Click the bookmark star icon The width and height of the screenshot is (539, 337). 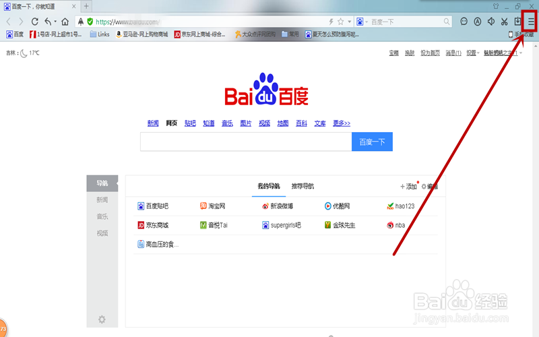pyautogui.click(x=340, y=22)
